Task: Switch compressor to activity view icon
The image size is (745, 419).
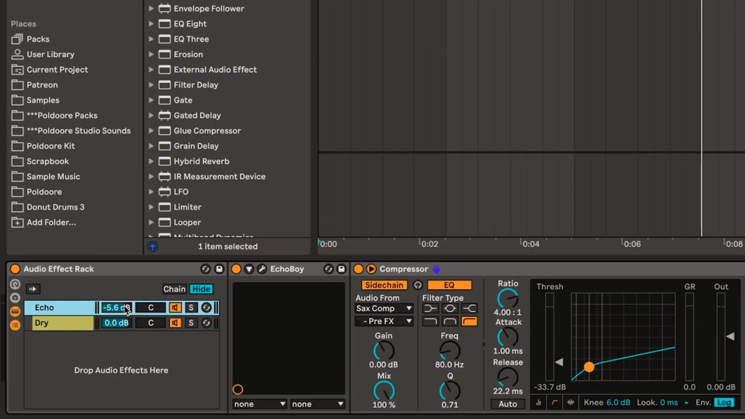Action: [570, 403]
